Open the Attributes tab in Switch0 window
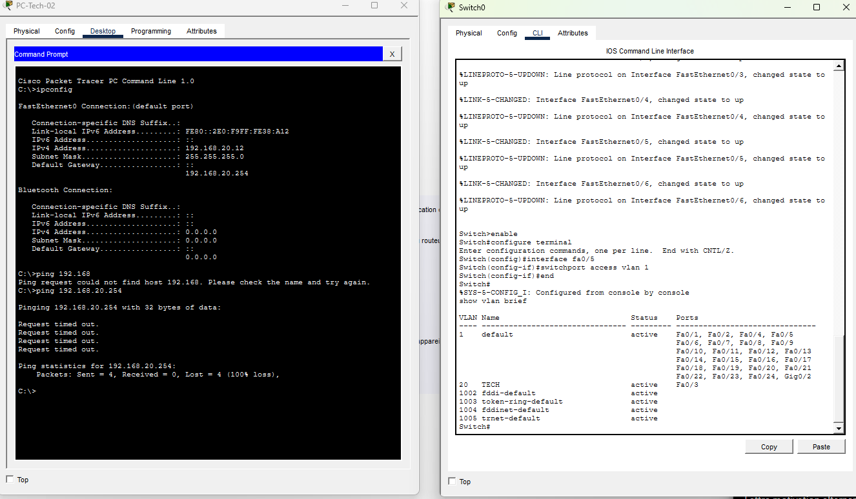 [573, 33]
